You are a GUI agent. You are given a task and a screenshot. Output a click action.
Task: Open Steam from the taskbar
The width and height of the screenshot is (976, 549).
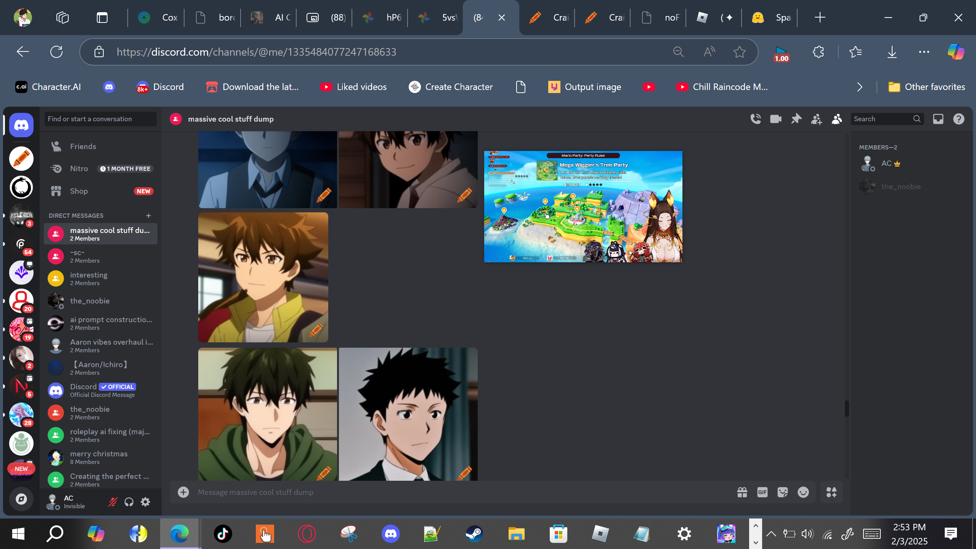(x=474, y=534)
